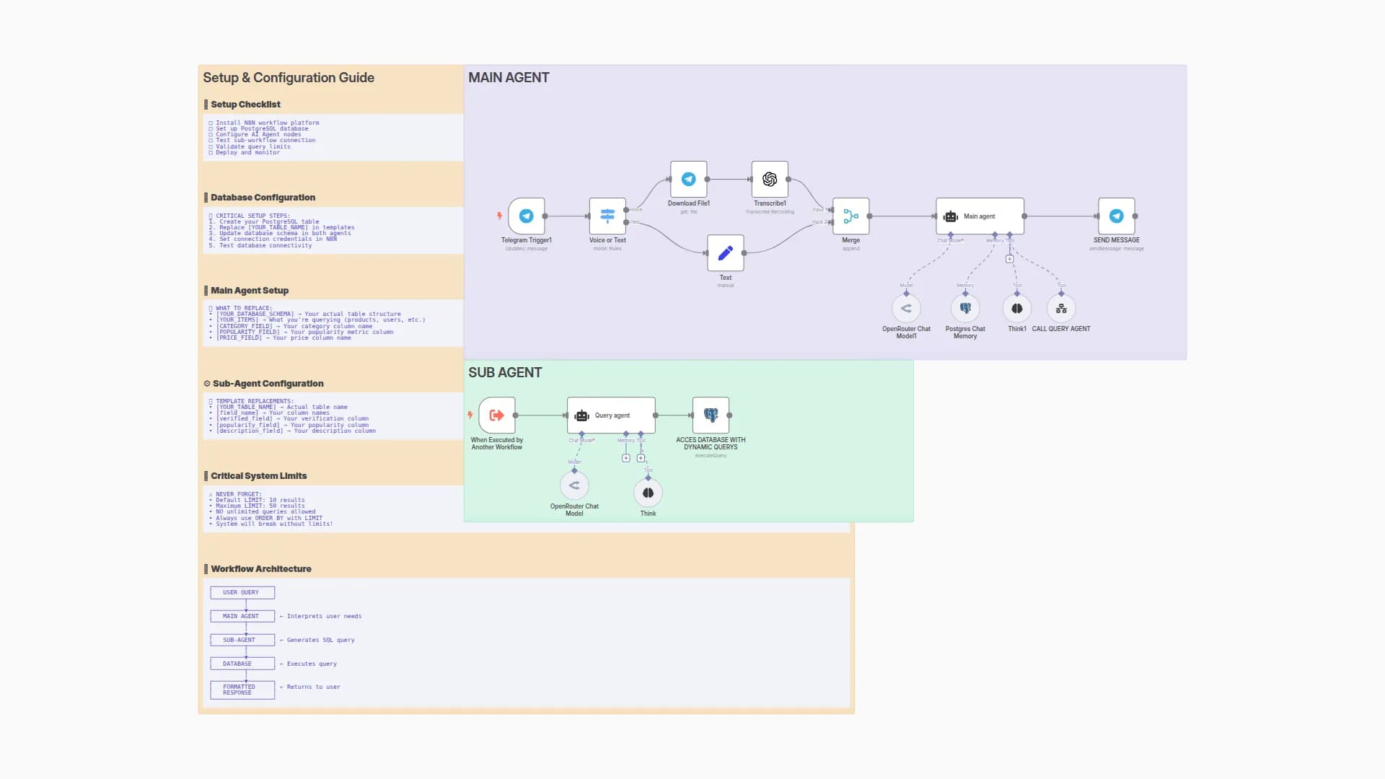Select the Setup & Configuration Guide heading
This screenshot has height=779, width=1385.
(x=289, y=77)
